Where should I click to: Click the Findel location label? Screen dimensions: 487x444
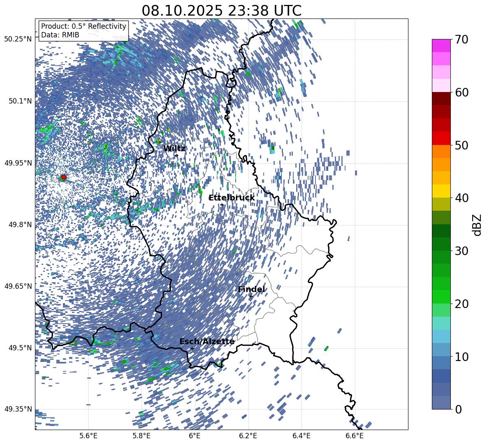click(x=251, y=289)
